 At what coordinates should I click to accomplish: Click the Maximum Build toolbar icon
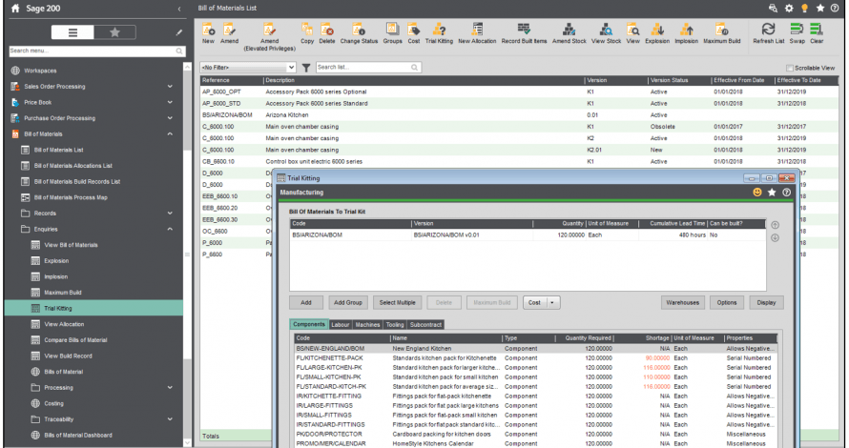point(721,33)
